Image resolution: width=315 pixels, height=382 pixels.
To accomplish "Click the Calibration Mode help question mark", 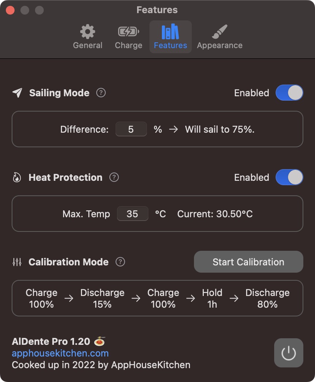I will tap(120, 262).
